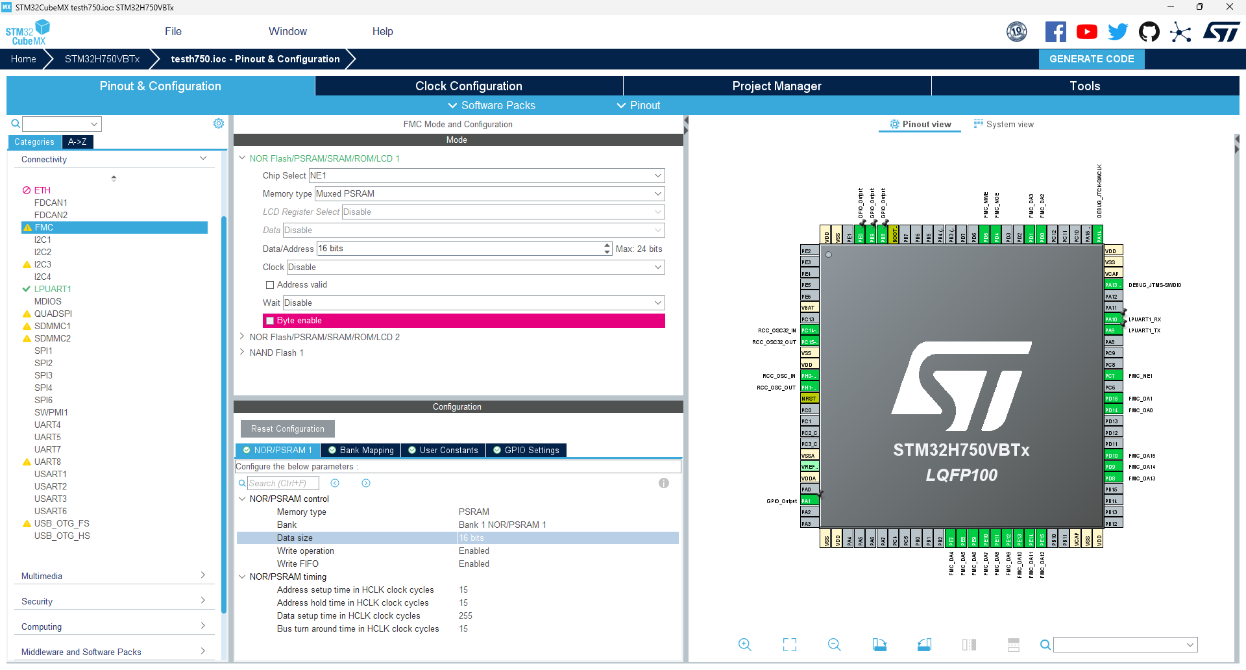Toggle the Byte enable checkbox
The height and width of the screenshot is (670, 1246).
(270, 321)
